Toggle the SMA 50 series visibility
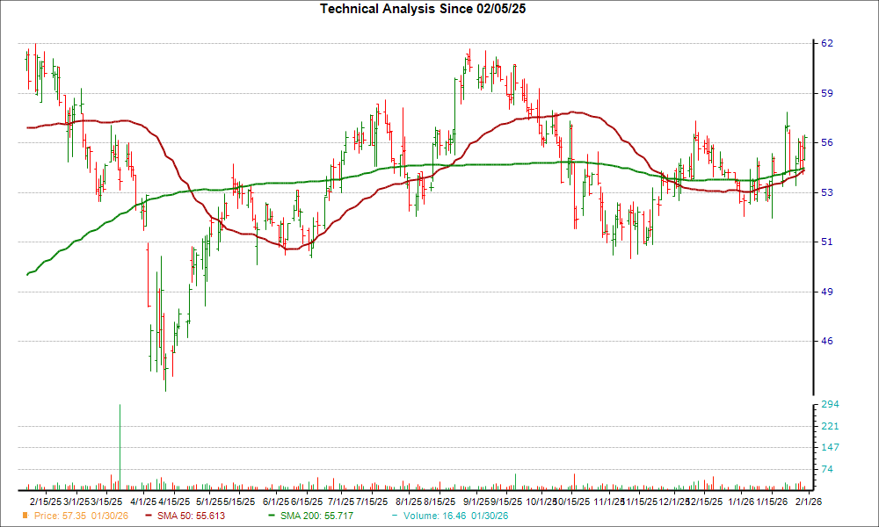This screenshot has width=879, height=527. click(x=190, y=516)
